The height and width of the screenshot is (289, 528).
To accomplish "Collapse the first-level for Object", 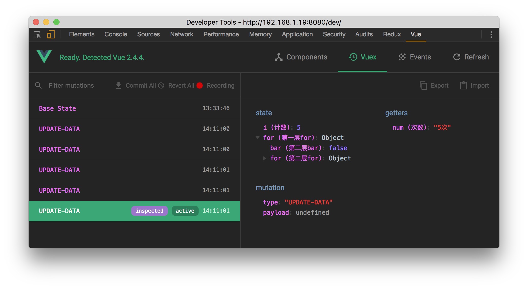I will click(x=258, y=138).
